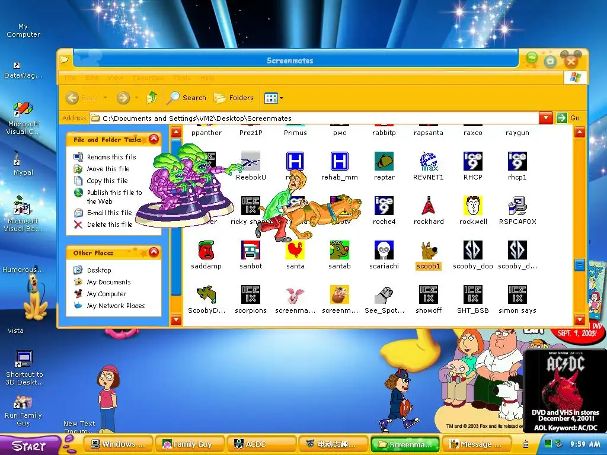Open the rehab_mm hospital icon file
607x455 pixels.
coord(340,161)
